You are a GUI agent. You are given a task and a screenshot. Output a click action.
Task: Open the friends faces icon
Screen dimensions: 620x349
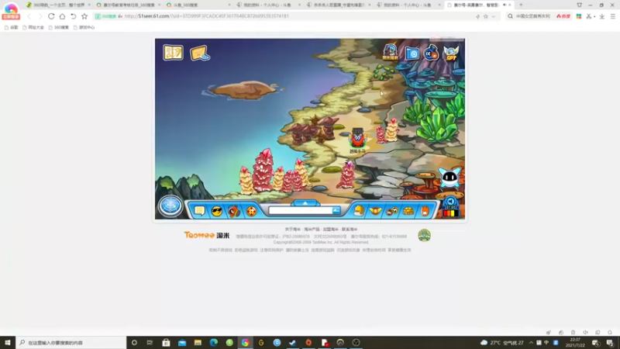(x=392, y=211)
